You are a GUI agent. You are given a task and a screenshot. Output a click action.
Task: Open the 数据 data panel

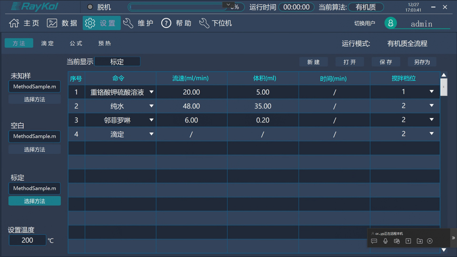point(52,23)
